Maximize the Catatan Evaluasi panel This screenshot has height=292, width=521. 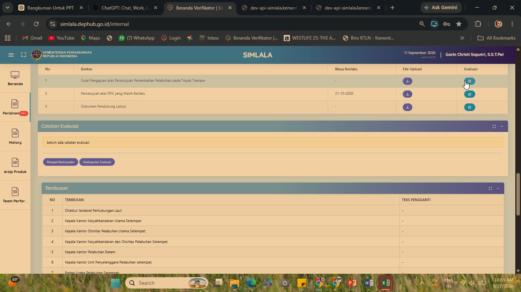tap(494, 126)
